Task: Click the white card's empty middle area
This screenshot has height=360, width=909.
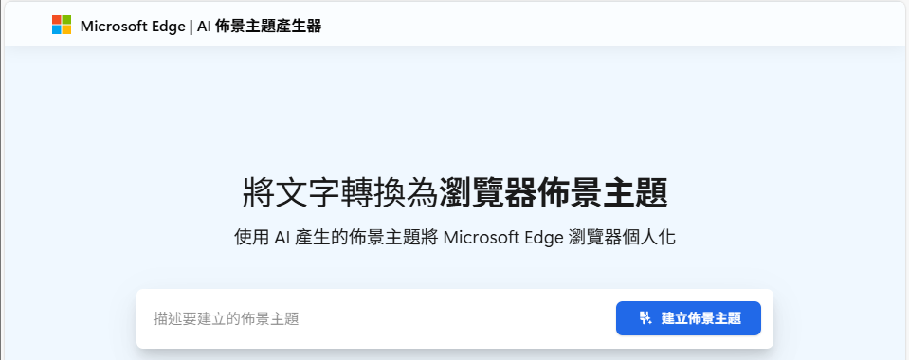Action: click(458, 319)
